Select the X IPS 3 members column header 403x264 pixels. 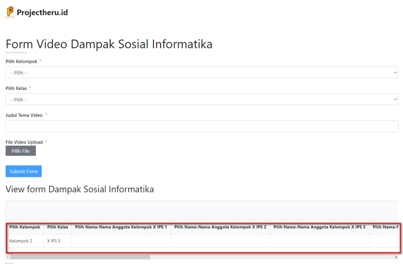coord(319,227)
